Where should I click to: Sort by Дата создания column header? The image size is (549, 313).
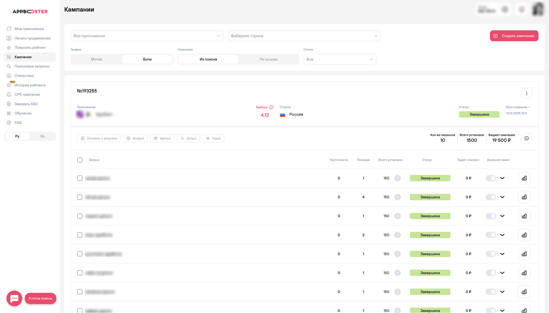[517, 107]
